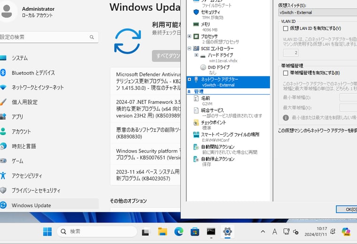Click the taskbar 検索 search box

[97, 232]
